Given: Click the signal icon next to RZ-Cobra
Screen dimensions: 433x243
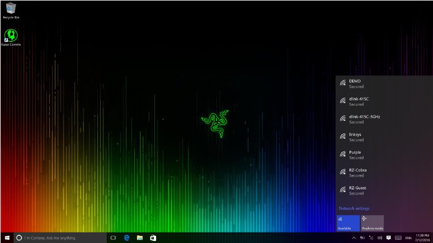Looking at the screenshot, I should 343,172.
